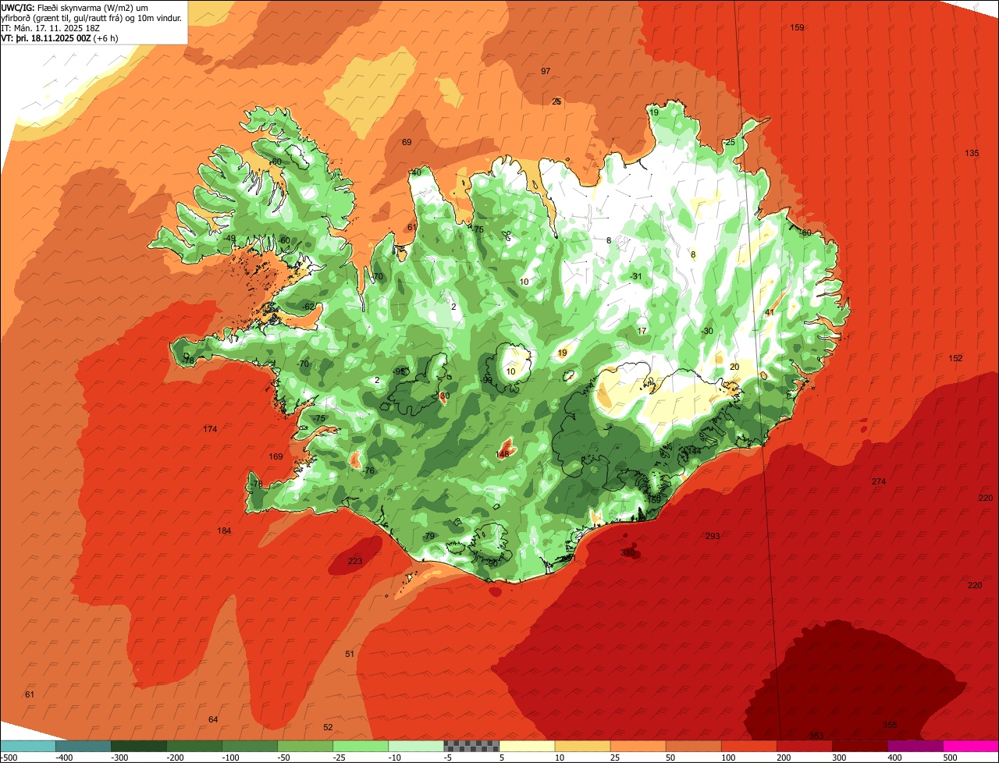Click the map value 20
This screenshot has width=999, height=763.
734,367
